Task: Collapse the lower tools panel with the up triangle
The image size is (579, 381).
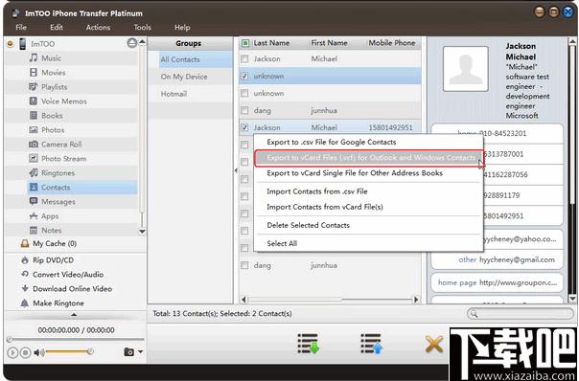Action: (x=74, y=315)
